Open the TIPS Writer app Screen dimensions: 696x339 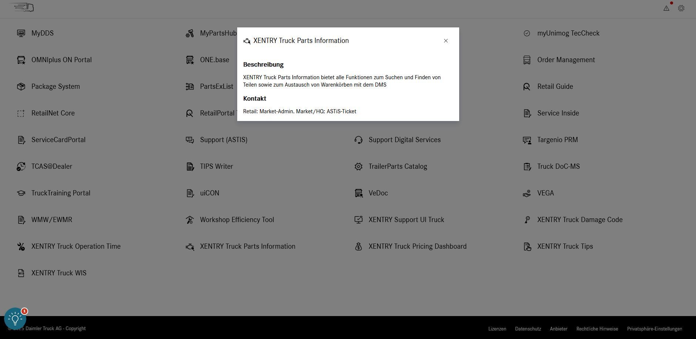point(216,166)
